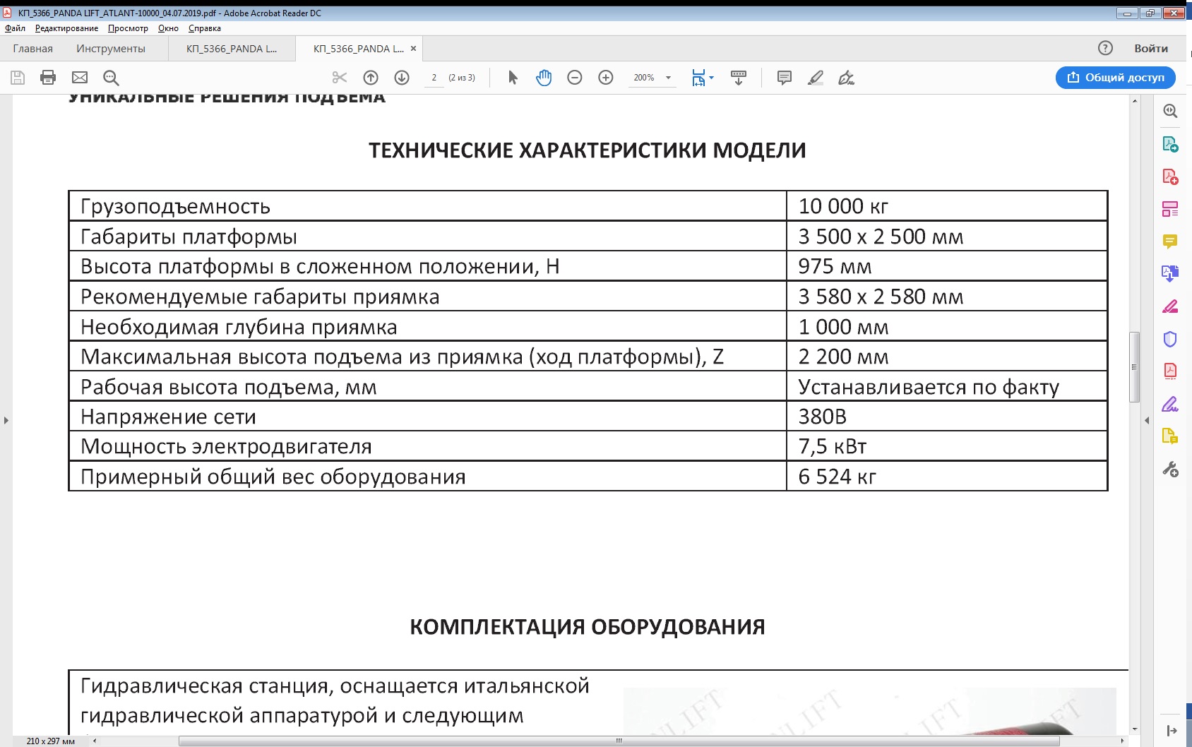Open Compress PDF tool in right pane
This screenshot has height=747, width=1192.
[x=1170, y=371]
